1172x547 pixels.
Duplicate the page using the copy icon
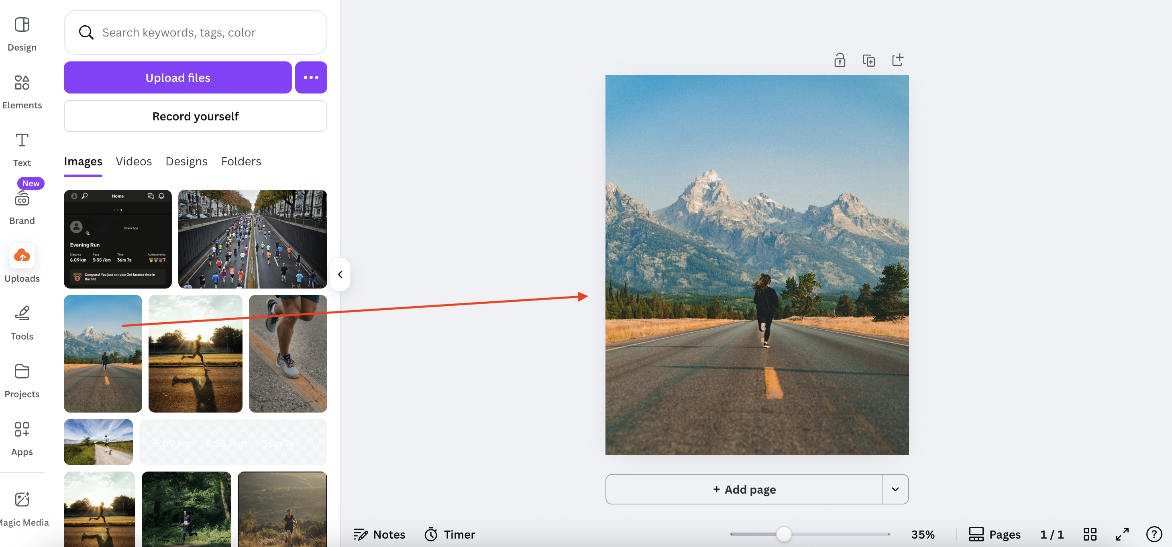[868, 60]
